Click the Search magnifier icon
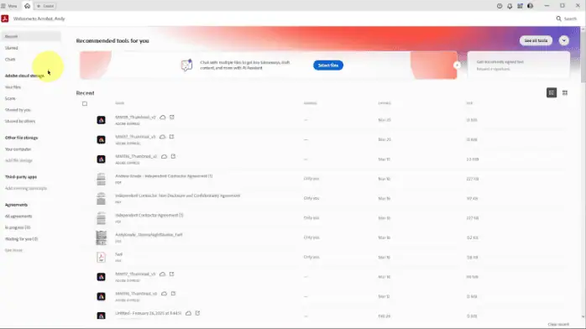The image size is (586, 329). pos(559,18)
